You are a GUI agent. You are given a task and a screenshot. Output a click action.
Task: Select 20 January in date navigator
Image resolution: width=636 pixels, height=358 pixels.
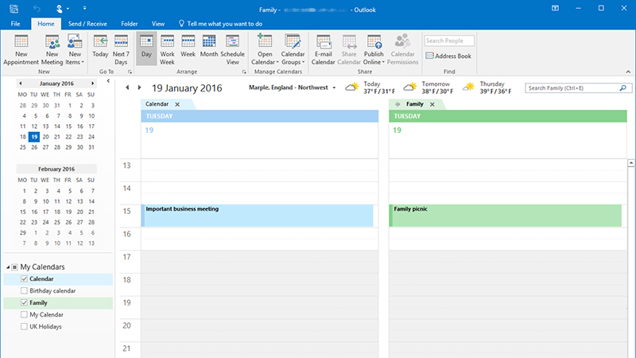[x=45, y=137]
